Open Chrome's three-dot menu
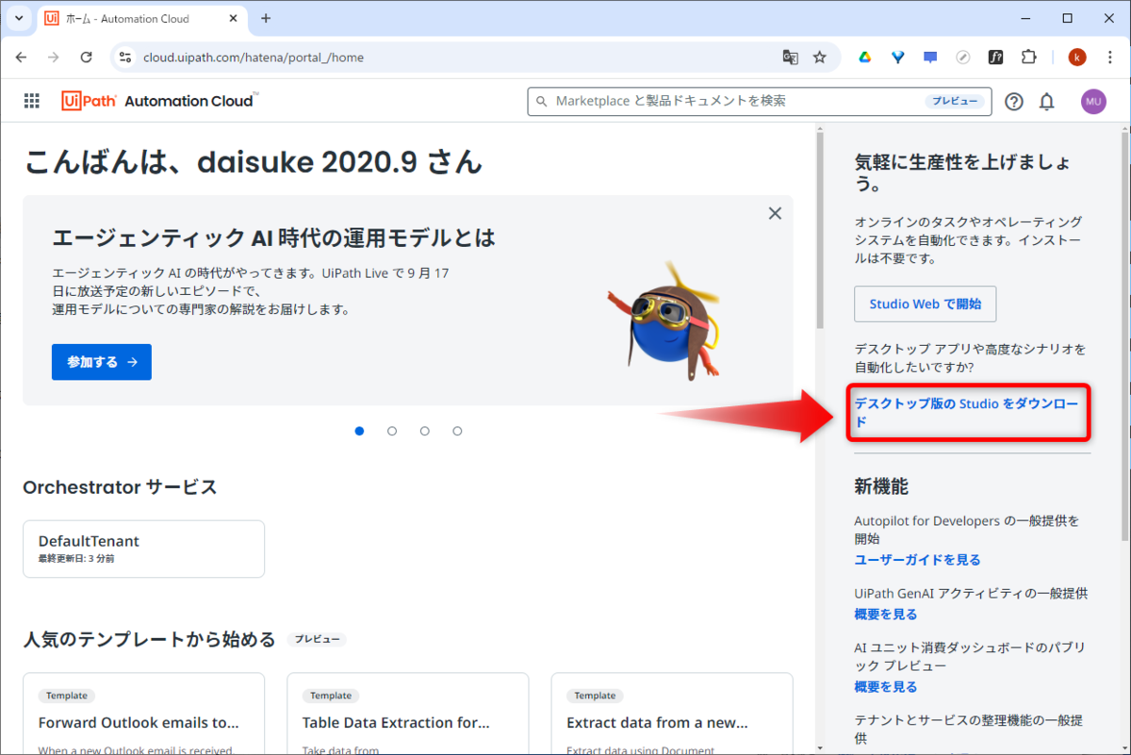Viewport: 1131px width, 755px height. tap(1110, 57)
